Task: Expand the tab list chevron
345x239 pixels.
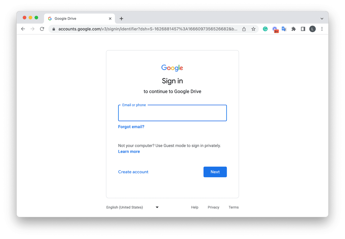Action: [322, 18]
